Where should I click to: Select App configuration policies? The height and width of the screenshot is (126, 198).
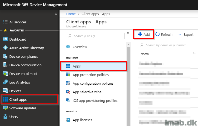(93, 83)
